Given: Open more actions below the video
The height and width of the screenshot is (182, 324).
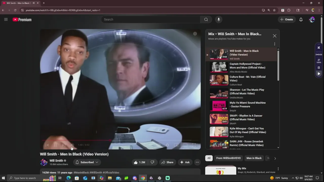Looking at the screenshot, I should click(x=197, y=162).
